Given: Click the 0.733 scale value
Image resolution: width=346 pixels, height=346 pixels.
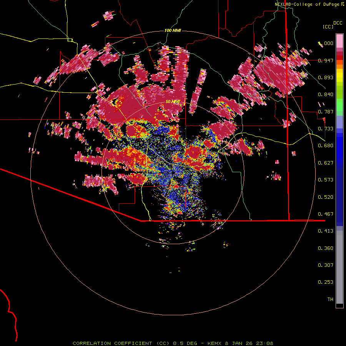Looking at the screenshot, I should (326, 129).
